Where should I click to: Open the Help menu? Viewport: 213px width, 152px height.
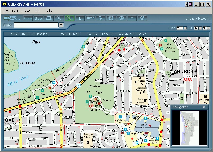pos(48,11)
